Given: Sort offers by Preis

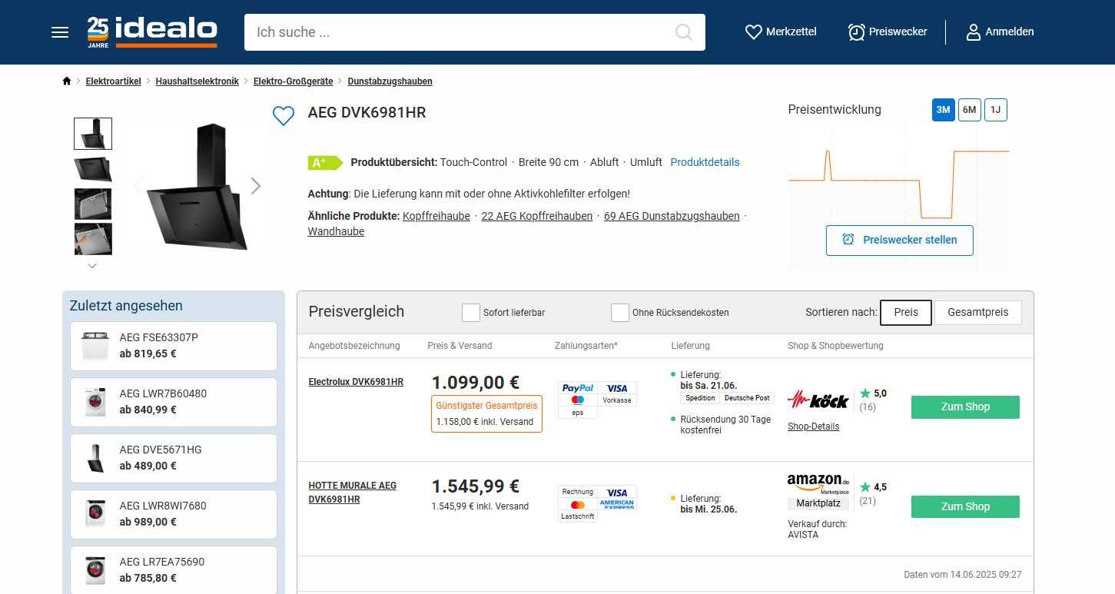Looking at the screenshot, I should click(x=906, y=313).
